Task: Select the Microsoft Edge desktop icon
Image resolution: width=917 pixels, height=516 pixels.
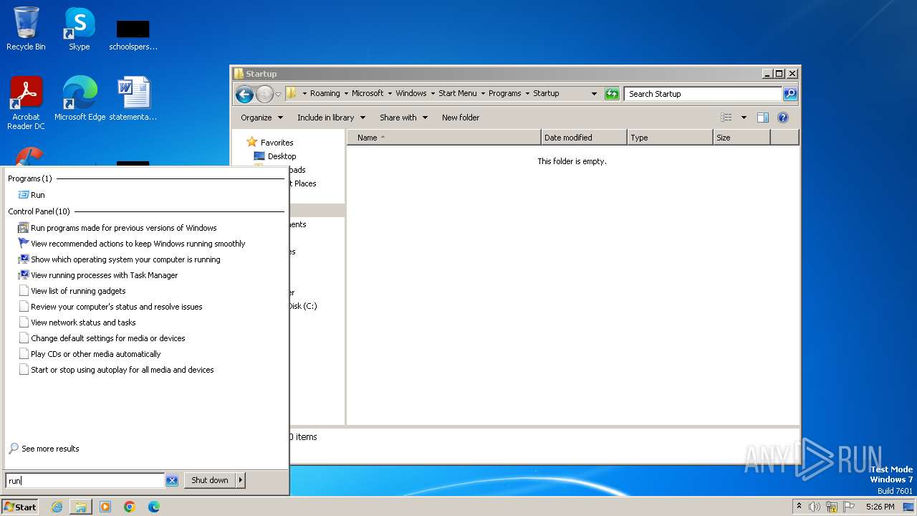Action: tap(80, 98)
